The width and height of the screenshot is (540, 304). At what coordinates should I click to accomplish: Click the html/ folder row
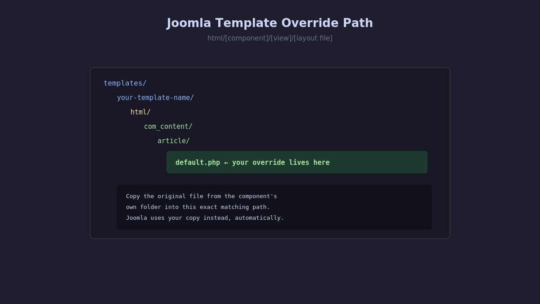pyautogui.click(x=140, y=112)
